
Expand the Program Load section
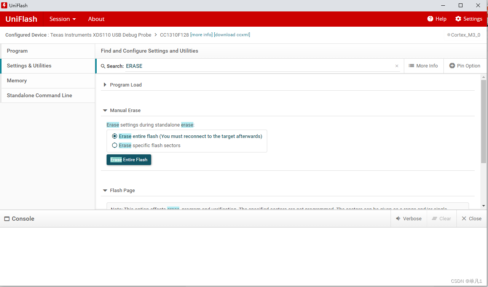(x=105, y=85)
